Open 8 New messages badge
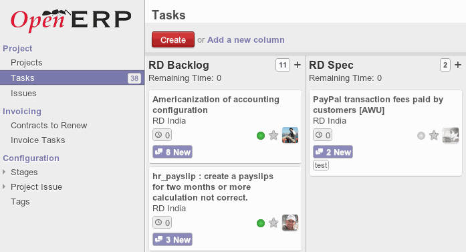This screenshot has height=252, width=466. 172,152
